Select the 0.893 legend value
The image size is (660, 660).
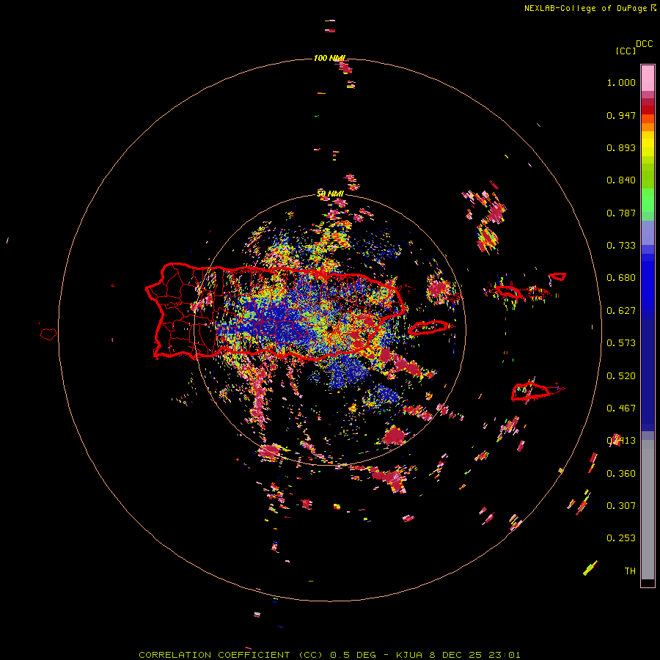[x=621, y=147]
